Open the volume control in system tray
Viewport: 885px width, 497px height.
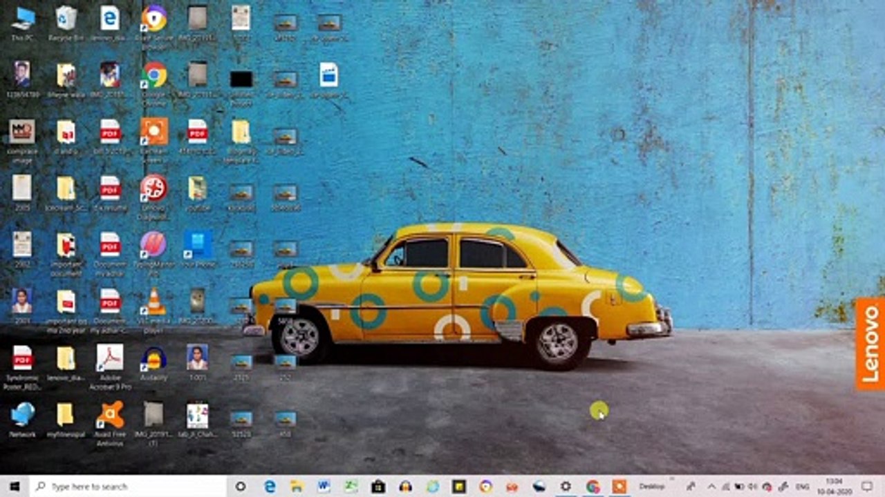[753, 486]
